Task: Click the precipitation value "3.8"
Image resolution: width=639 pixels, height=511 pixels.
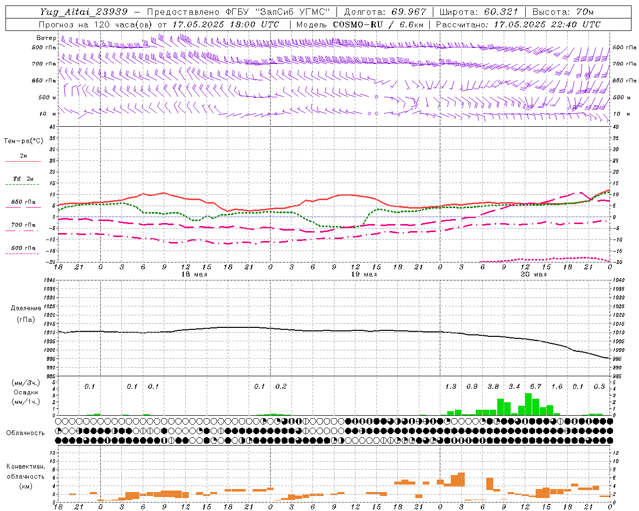Action: point(493,386)
